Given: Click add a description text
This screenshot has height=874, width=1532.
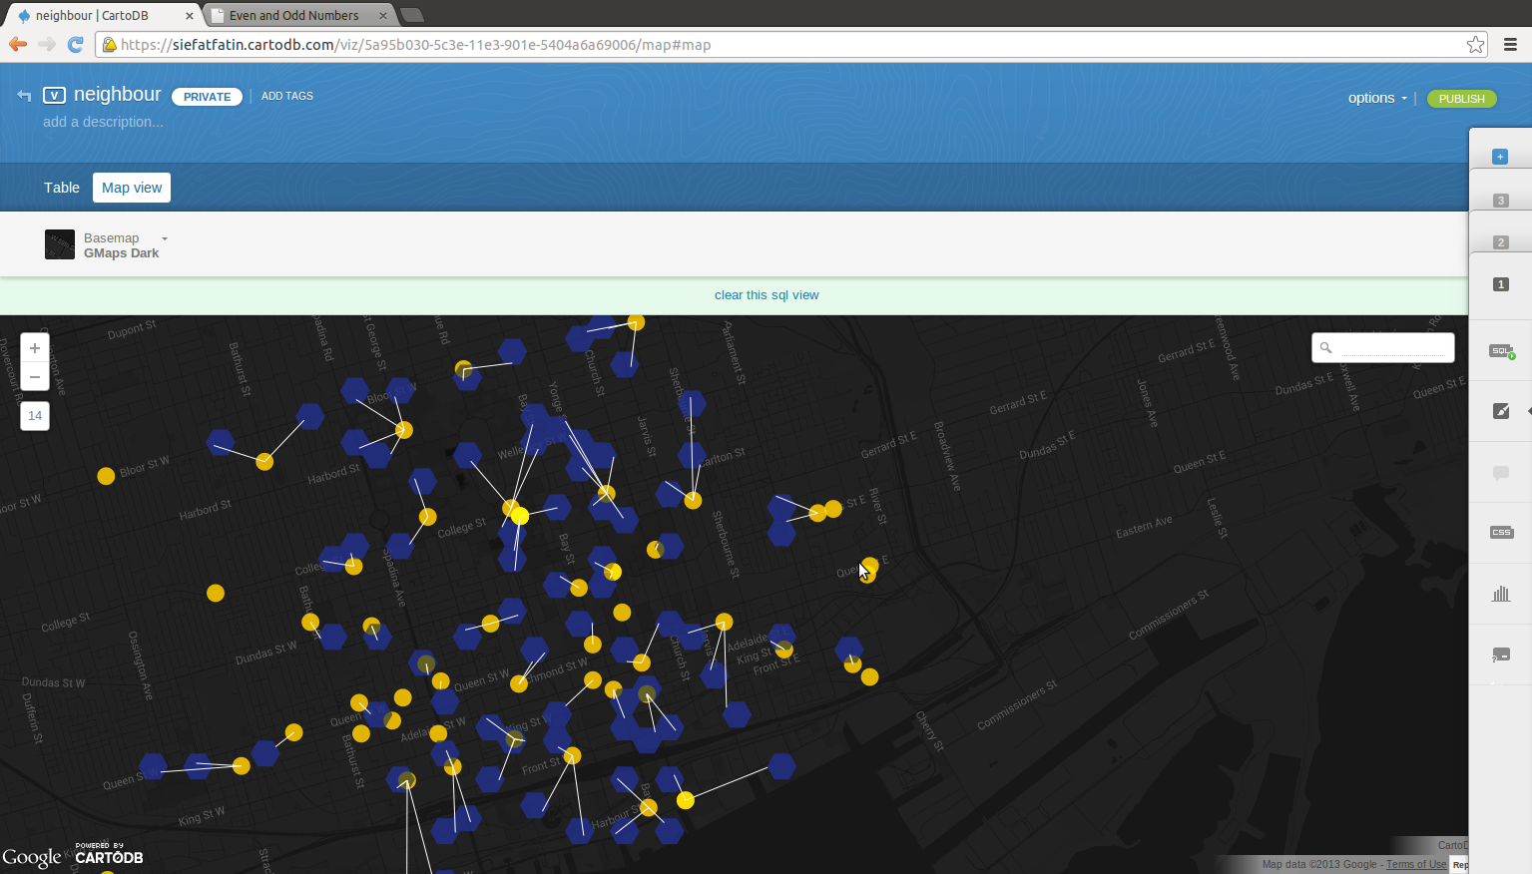Looking at the screenshot, I should pos(103,122).
